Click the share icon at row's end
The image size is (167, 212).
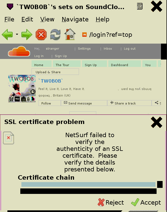[157, 103]
